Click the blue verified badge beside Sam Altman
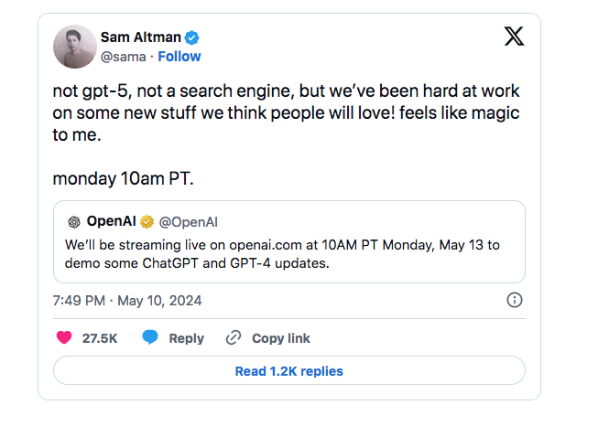 pyautogui.click(x=193, y=37)
